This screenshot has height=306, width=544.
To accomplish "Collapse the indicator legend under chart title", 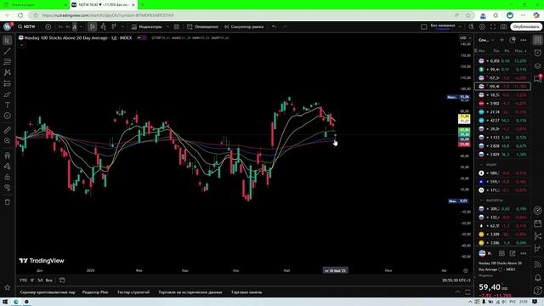I will [21, 45].
